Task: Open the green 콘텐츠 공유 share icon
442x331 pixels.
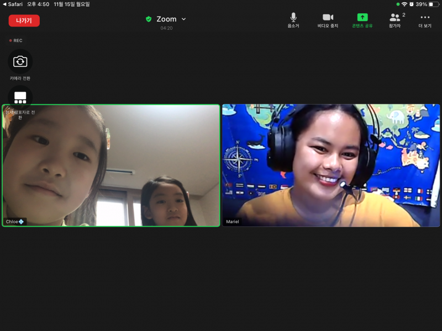Action: point(362,18)
